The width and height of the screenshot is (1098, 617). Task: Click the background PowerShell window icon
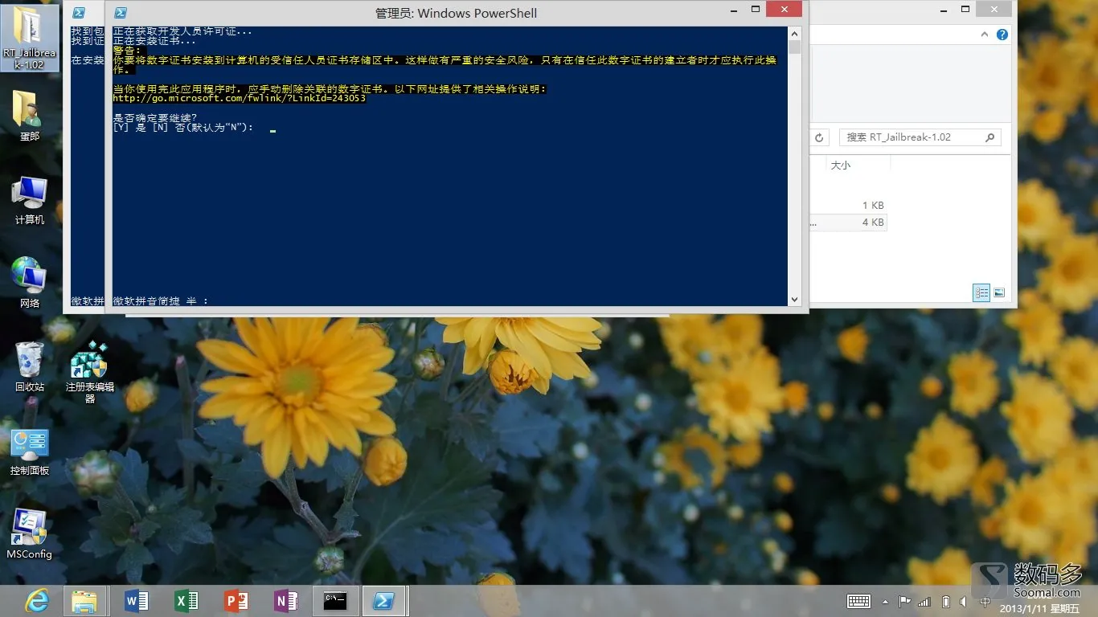(x=78, y=13)
